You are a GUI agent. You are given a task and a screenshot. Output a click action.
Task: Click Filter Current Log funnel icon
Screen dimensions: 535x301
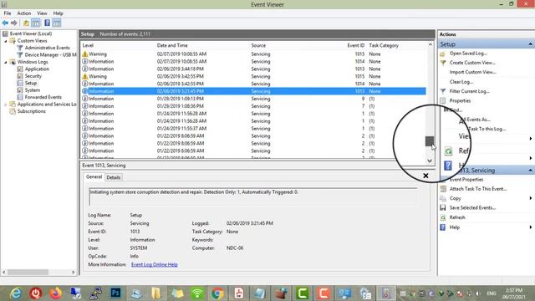point(443,91)
